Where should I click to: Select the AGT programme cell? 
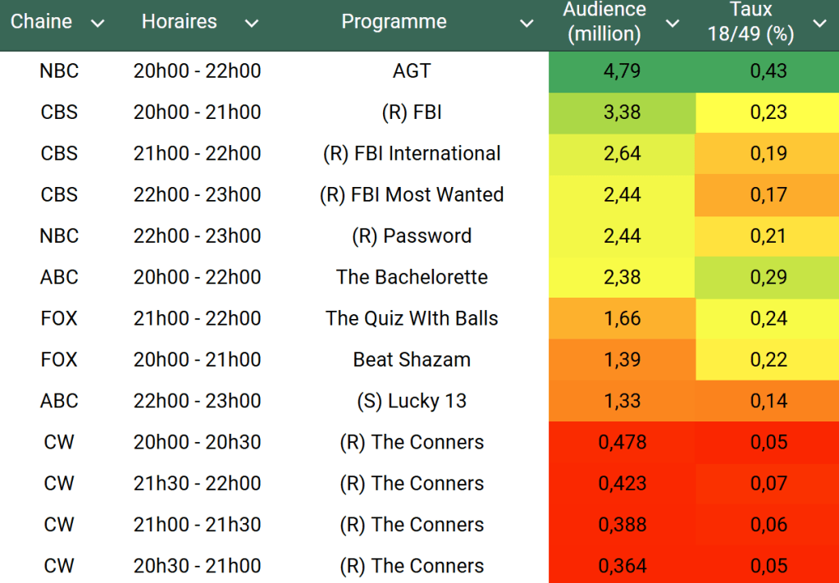click(412, 71)
